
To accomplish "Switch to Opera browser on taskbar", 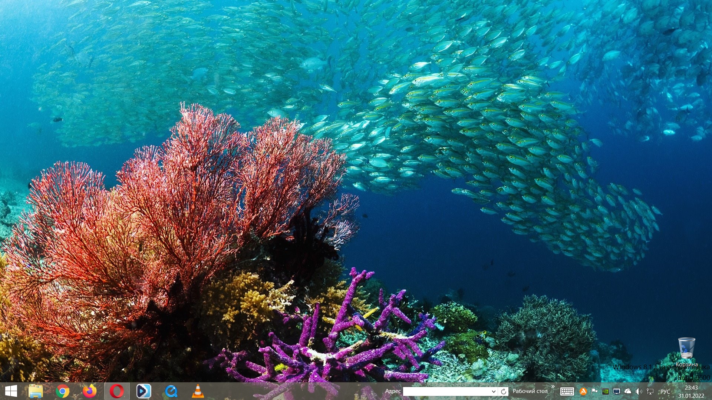I will (x=117, y=391).
